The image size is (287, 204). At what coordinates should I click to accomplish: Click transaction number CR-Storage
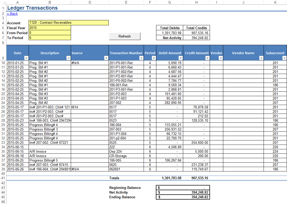[126, 156]
